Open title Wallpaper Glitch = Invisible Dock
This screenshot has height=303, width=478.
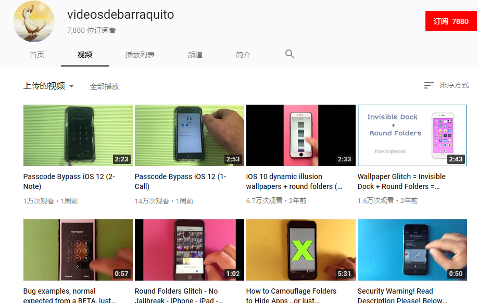point(401,181)
